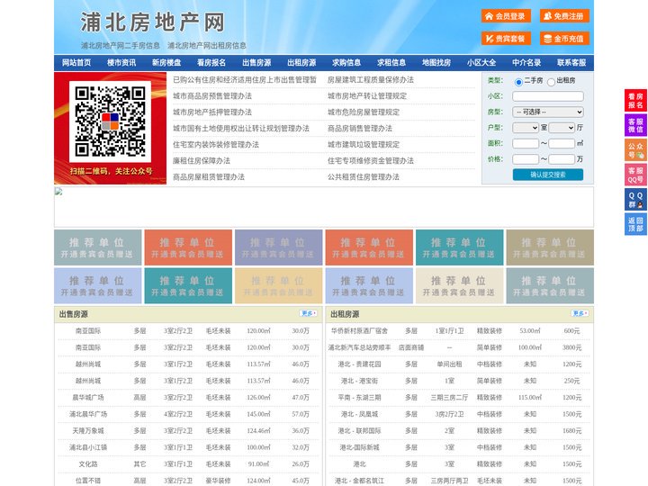Expand the 房型 可选择 dropdown
This screenshot has height=486, width=648.
point(548,112)
